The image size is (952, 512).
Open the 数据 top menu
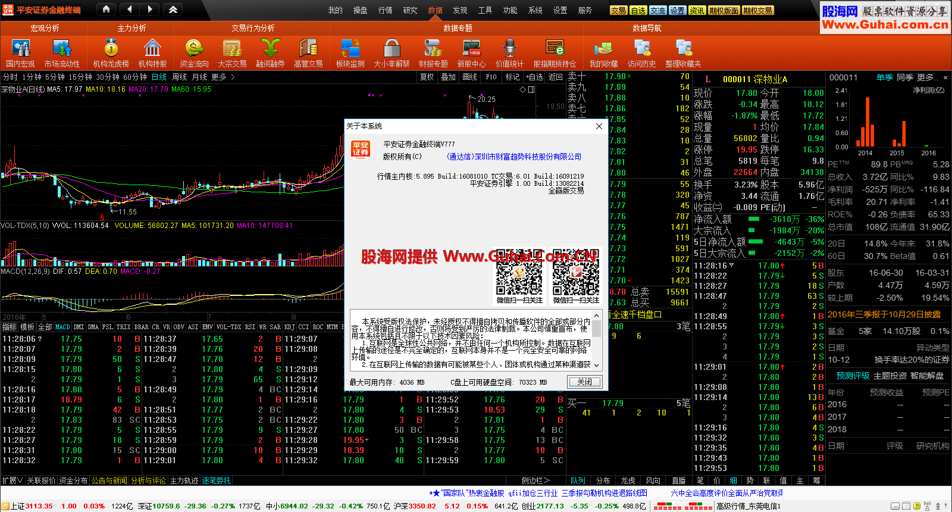pos(436,10)
